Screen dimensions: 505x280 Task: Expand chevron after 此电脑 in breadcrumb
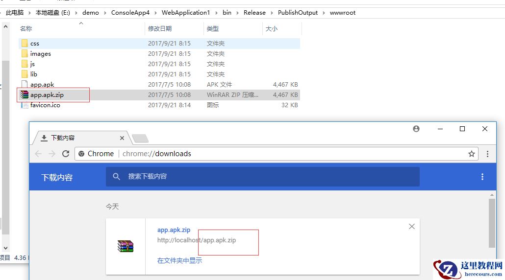pyautogui.click(x=29, y=13)
